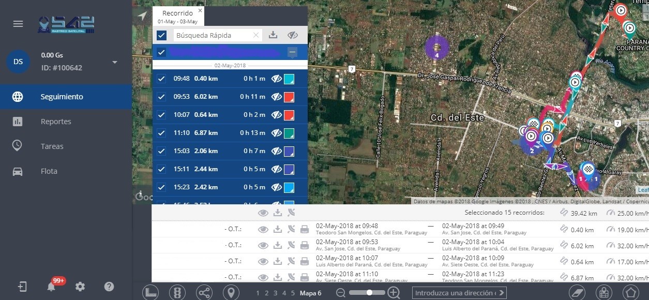Screen dimensions: 649x300
Task: Open the ruler measurement tool
Action: [150, 292]
